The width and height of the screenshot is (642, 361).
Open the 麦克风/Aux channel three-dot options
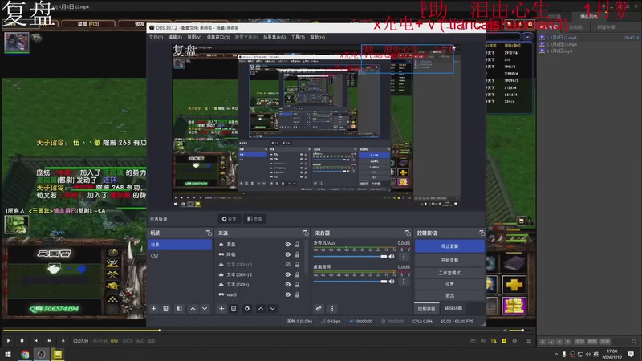point(404,257)
